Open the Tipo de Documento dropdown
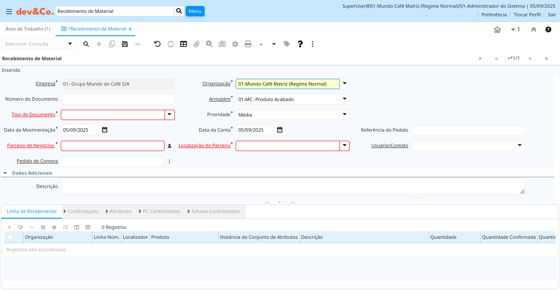Viewport: 560px width, 290px height. tap(170, 114)
